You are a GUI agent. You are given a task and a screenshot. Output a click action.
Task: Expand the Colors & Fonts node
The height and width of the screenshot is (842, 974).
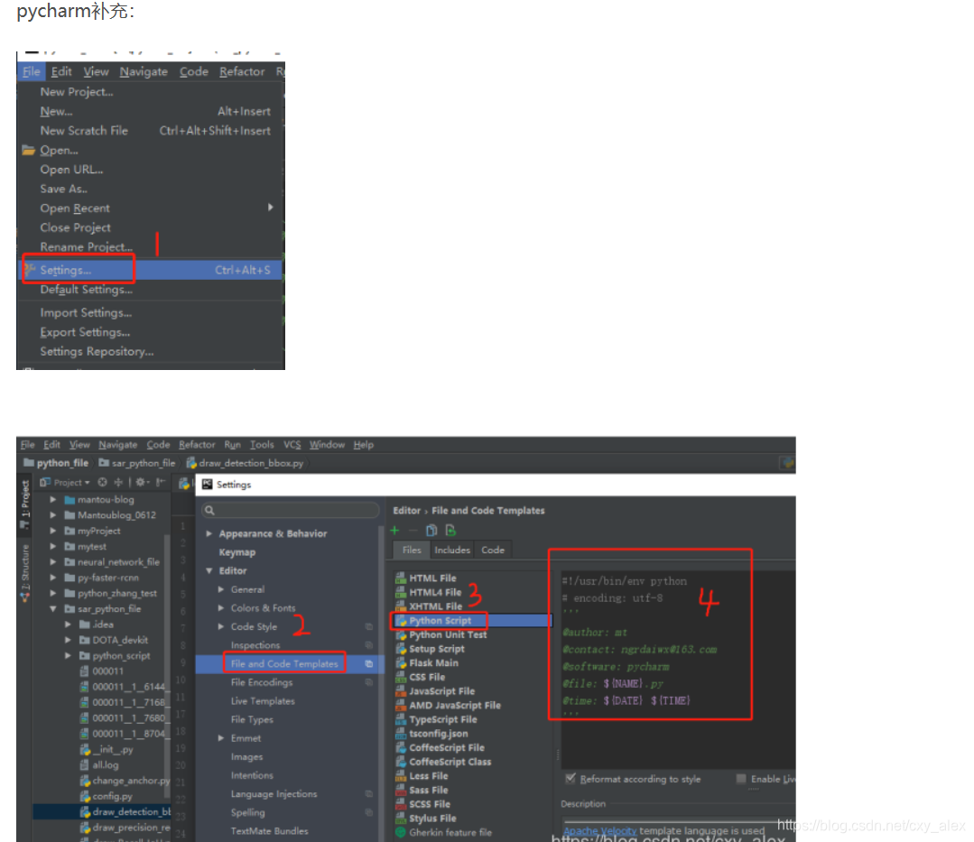click(221, 608)
